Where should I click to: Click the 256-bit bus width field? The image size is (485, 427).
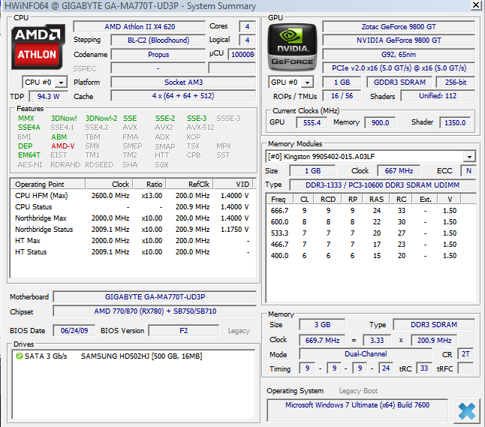[456, 83]
